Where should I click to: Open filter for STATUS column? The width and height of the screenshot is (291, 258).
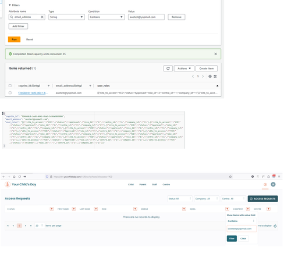pos(52,209)
